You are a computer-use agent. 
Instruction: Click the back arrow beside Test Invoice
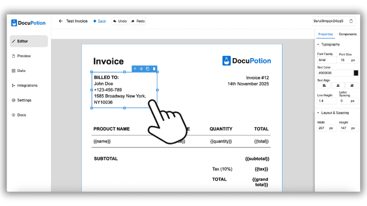[61, 21]
